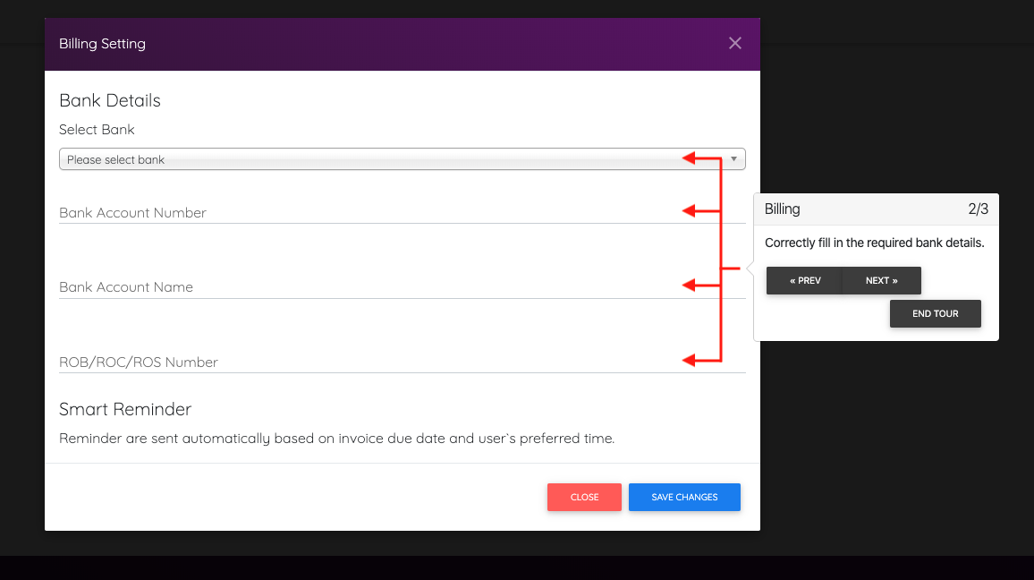Click the 'Smart Reminder' section heading
1034x580 pixels.
pyautogui.click(x=125, y=409)
